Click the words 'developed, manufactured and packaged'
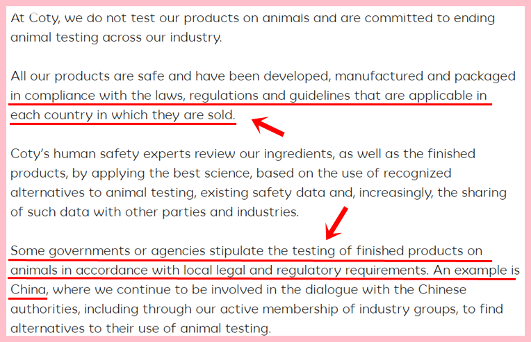Image resolution: width=531 pixels, height=342 pixels. tap(406, 76)
